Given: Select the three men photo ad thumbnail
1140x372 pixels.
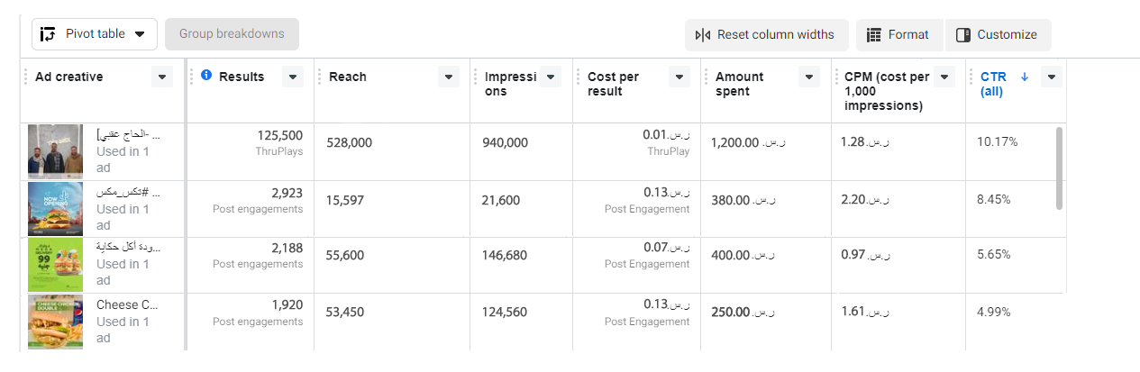Looking at the screenshot, I should pos(55,151).
